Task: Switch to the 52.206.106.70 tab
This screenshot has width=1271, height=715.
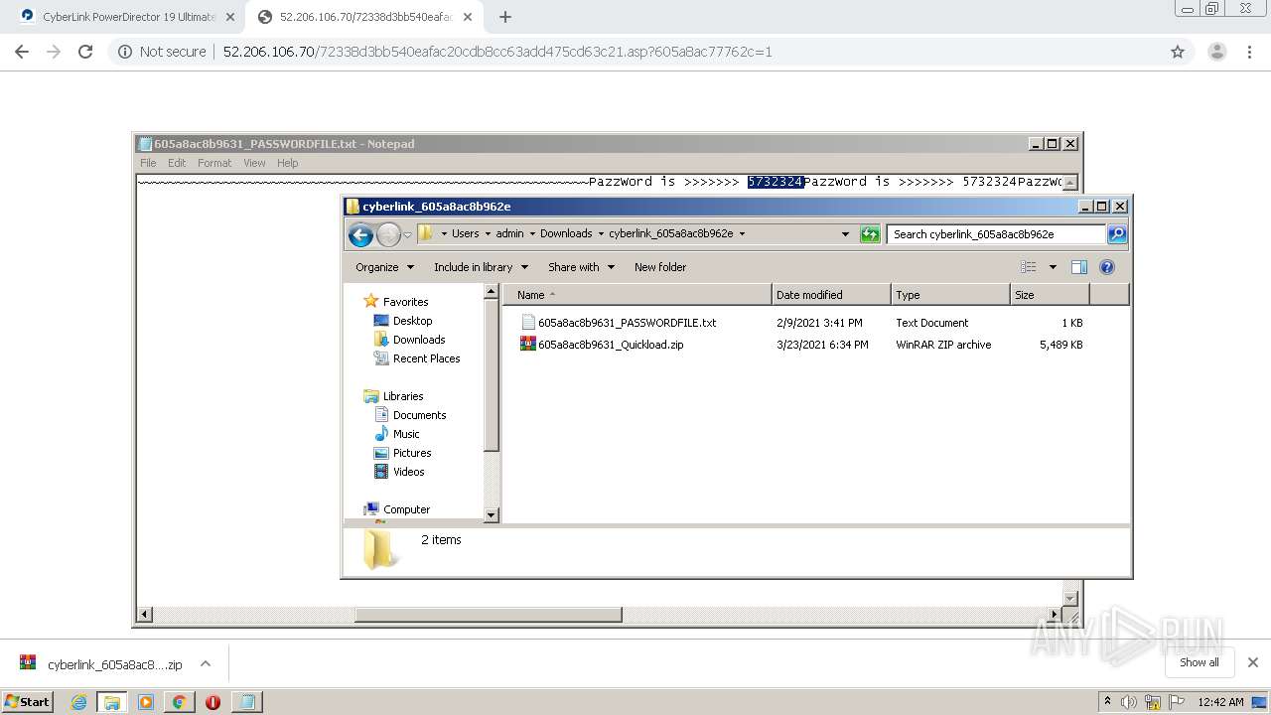Action: [363, 17]
